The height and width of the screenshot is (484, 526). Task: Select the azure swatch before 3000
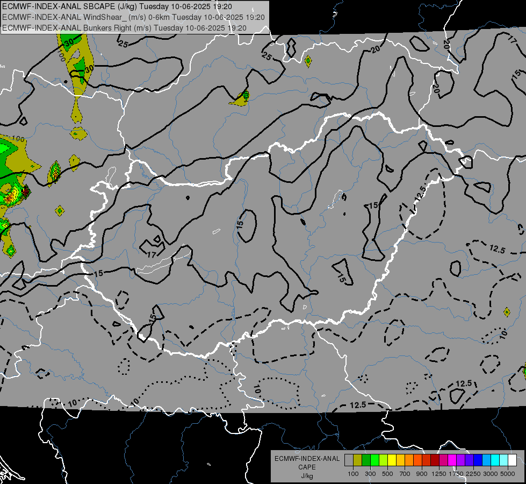pos(486,460)
